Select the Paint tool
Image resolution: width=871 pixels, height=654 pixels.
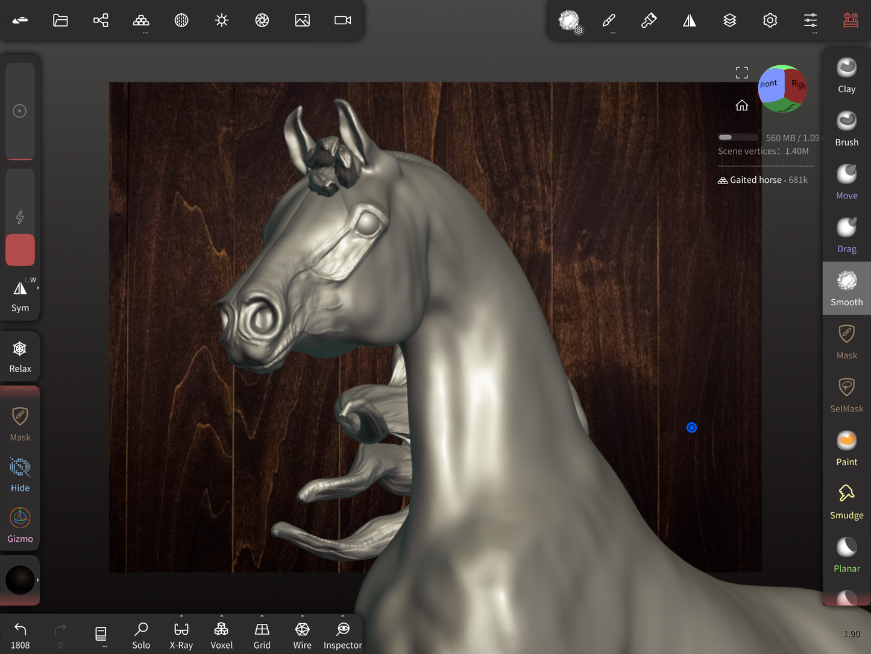pyautogui.click(x=846, y=448)
